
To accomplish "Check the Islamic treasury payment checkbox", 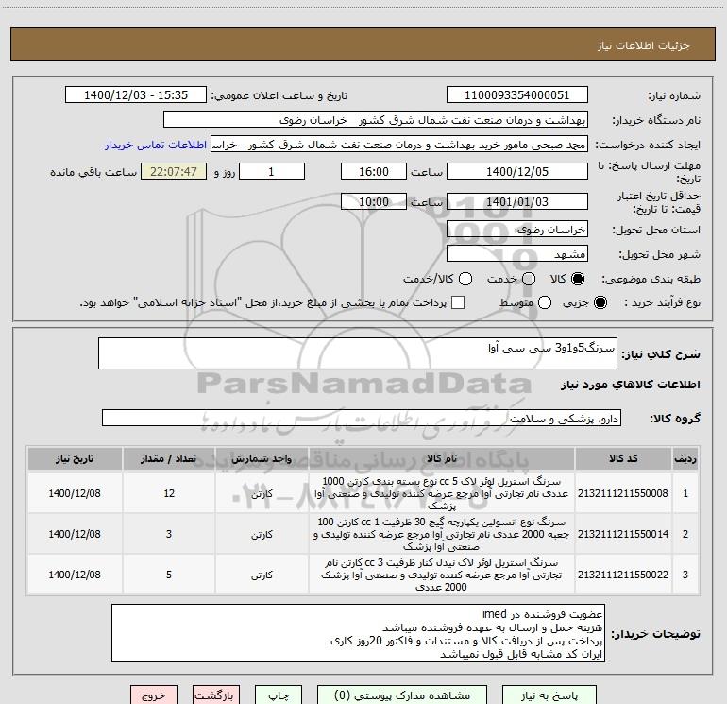I will pos(458,302).
